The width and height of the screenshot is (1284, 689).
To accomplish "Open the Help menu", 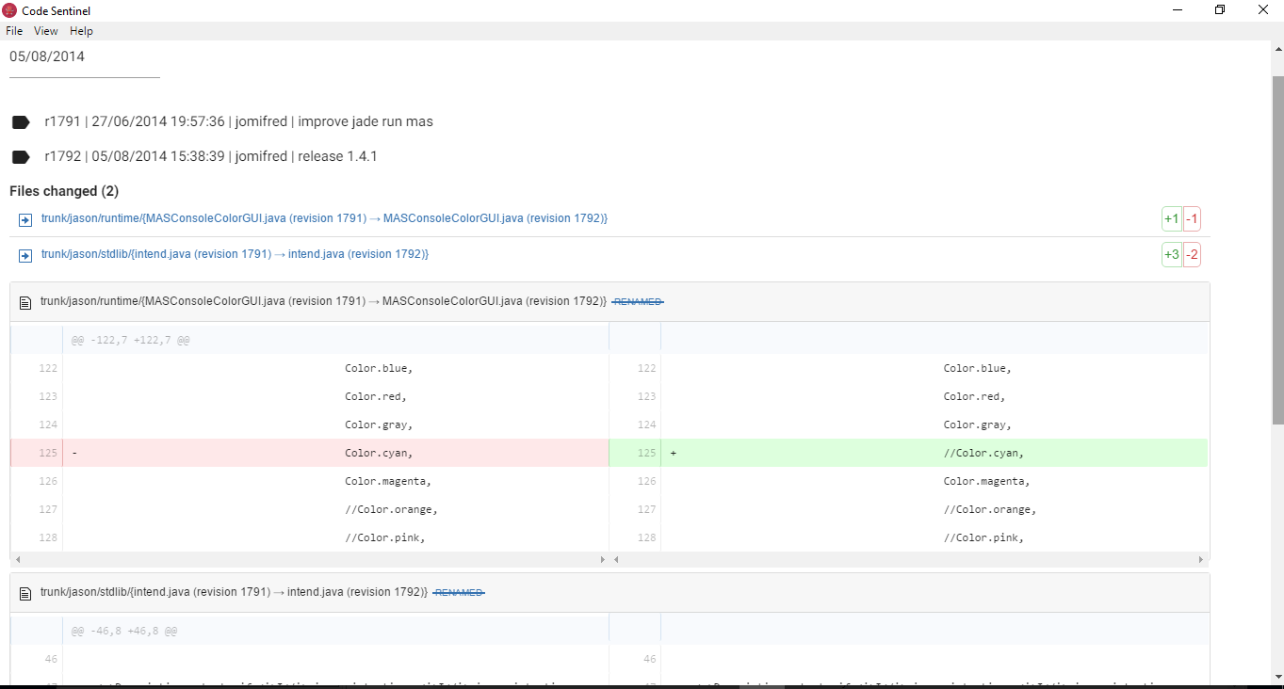I will [x=81, y=31].
